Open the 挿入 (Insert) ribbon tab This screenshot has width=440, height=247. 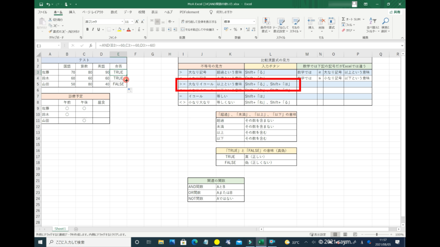pos(72,12)
